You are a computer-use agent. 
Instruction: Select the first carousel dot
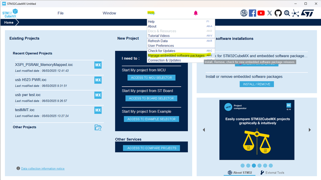(x=243, y=166)
